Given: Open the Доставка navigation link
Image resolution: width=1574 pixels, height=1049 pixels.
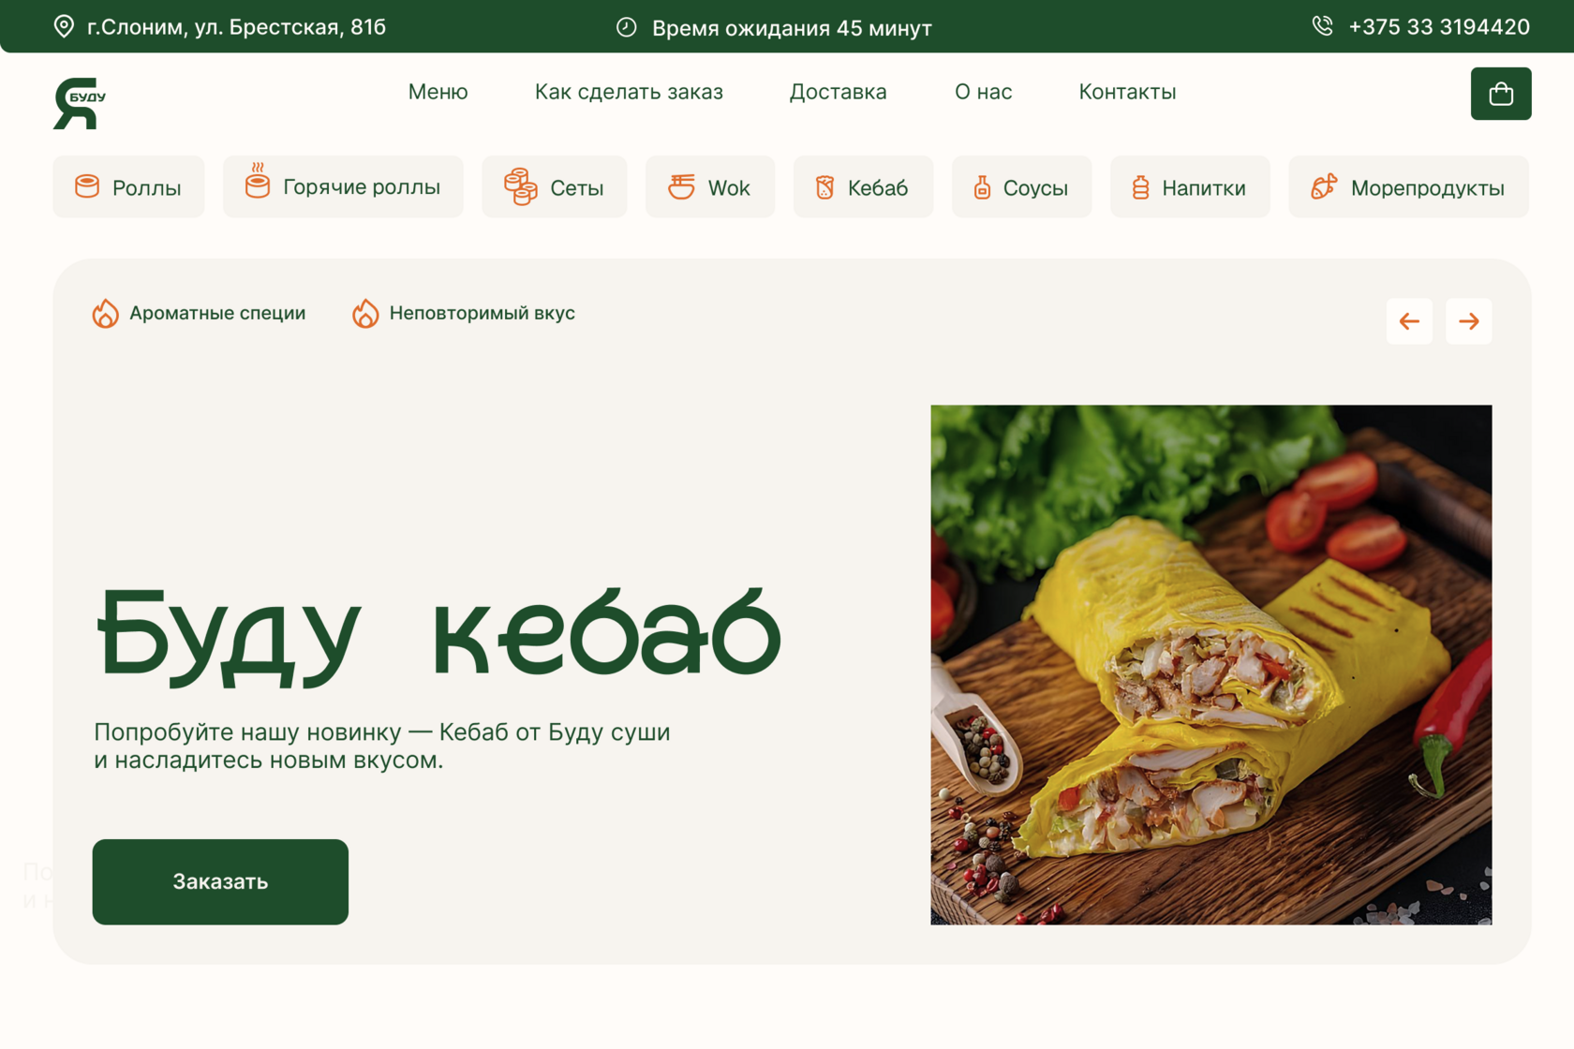Looking at the screenshot, I should click(x=838, y=92).
